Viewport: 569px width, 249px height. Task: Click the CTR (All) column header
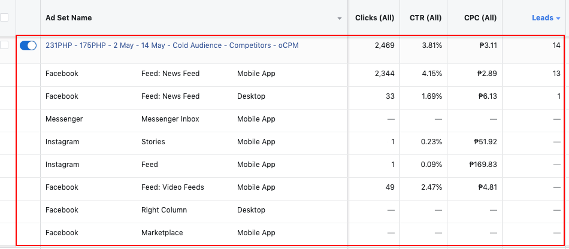tap(426, 18)
